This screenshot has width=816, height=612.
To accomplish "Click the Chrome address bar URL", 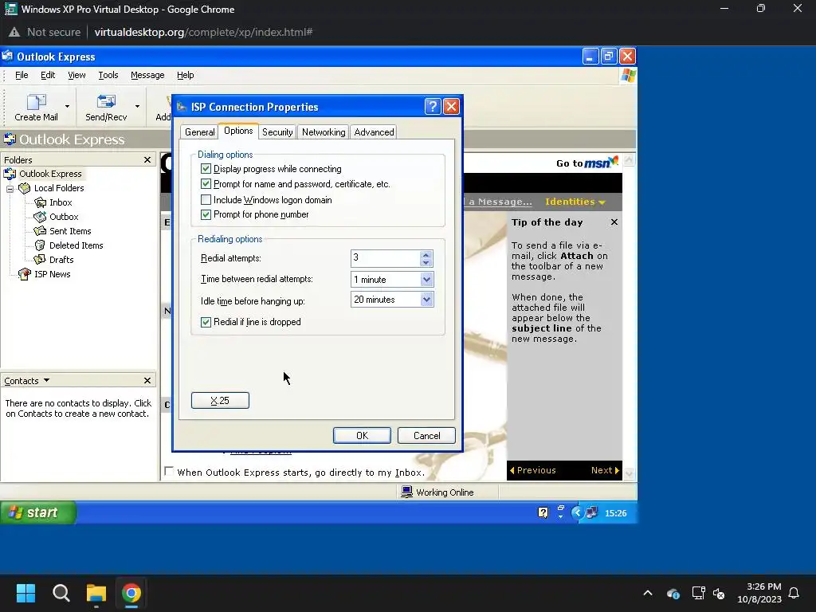I will tap(203, 32).
